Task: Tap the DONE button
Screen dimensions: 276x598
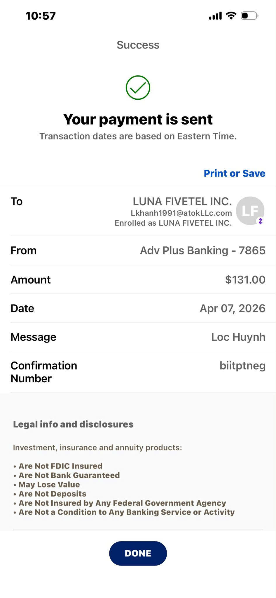Action: pyautogui.click(x=138, y=553)
